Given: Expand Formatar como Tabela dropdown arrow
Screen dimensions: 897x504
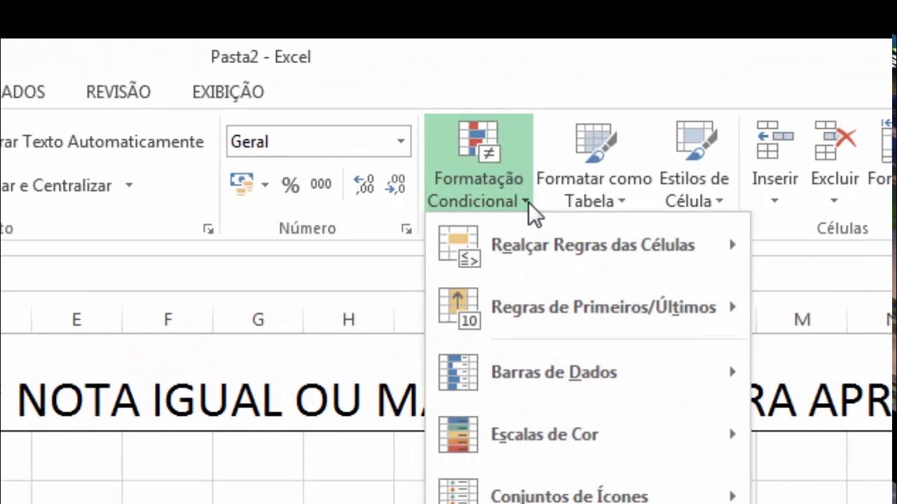Looking at the screenshot, I should click(621, 202).
